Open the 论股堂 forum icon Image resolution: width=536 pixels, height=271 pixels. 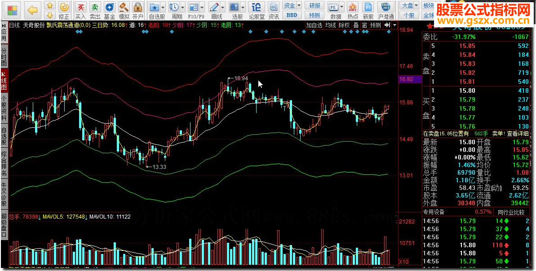tap(257, 7)
